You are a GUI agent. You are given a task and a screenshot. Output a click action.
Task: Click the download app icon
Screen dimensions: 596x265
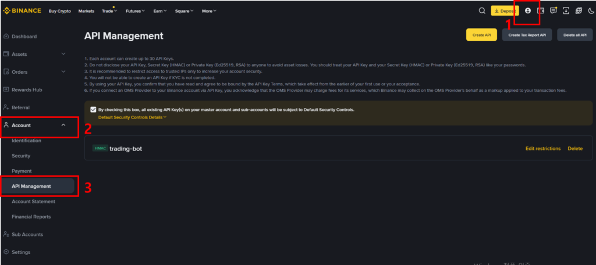(566, 10)
